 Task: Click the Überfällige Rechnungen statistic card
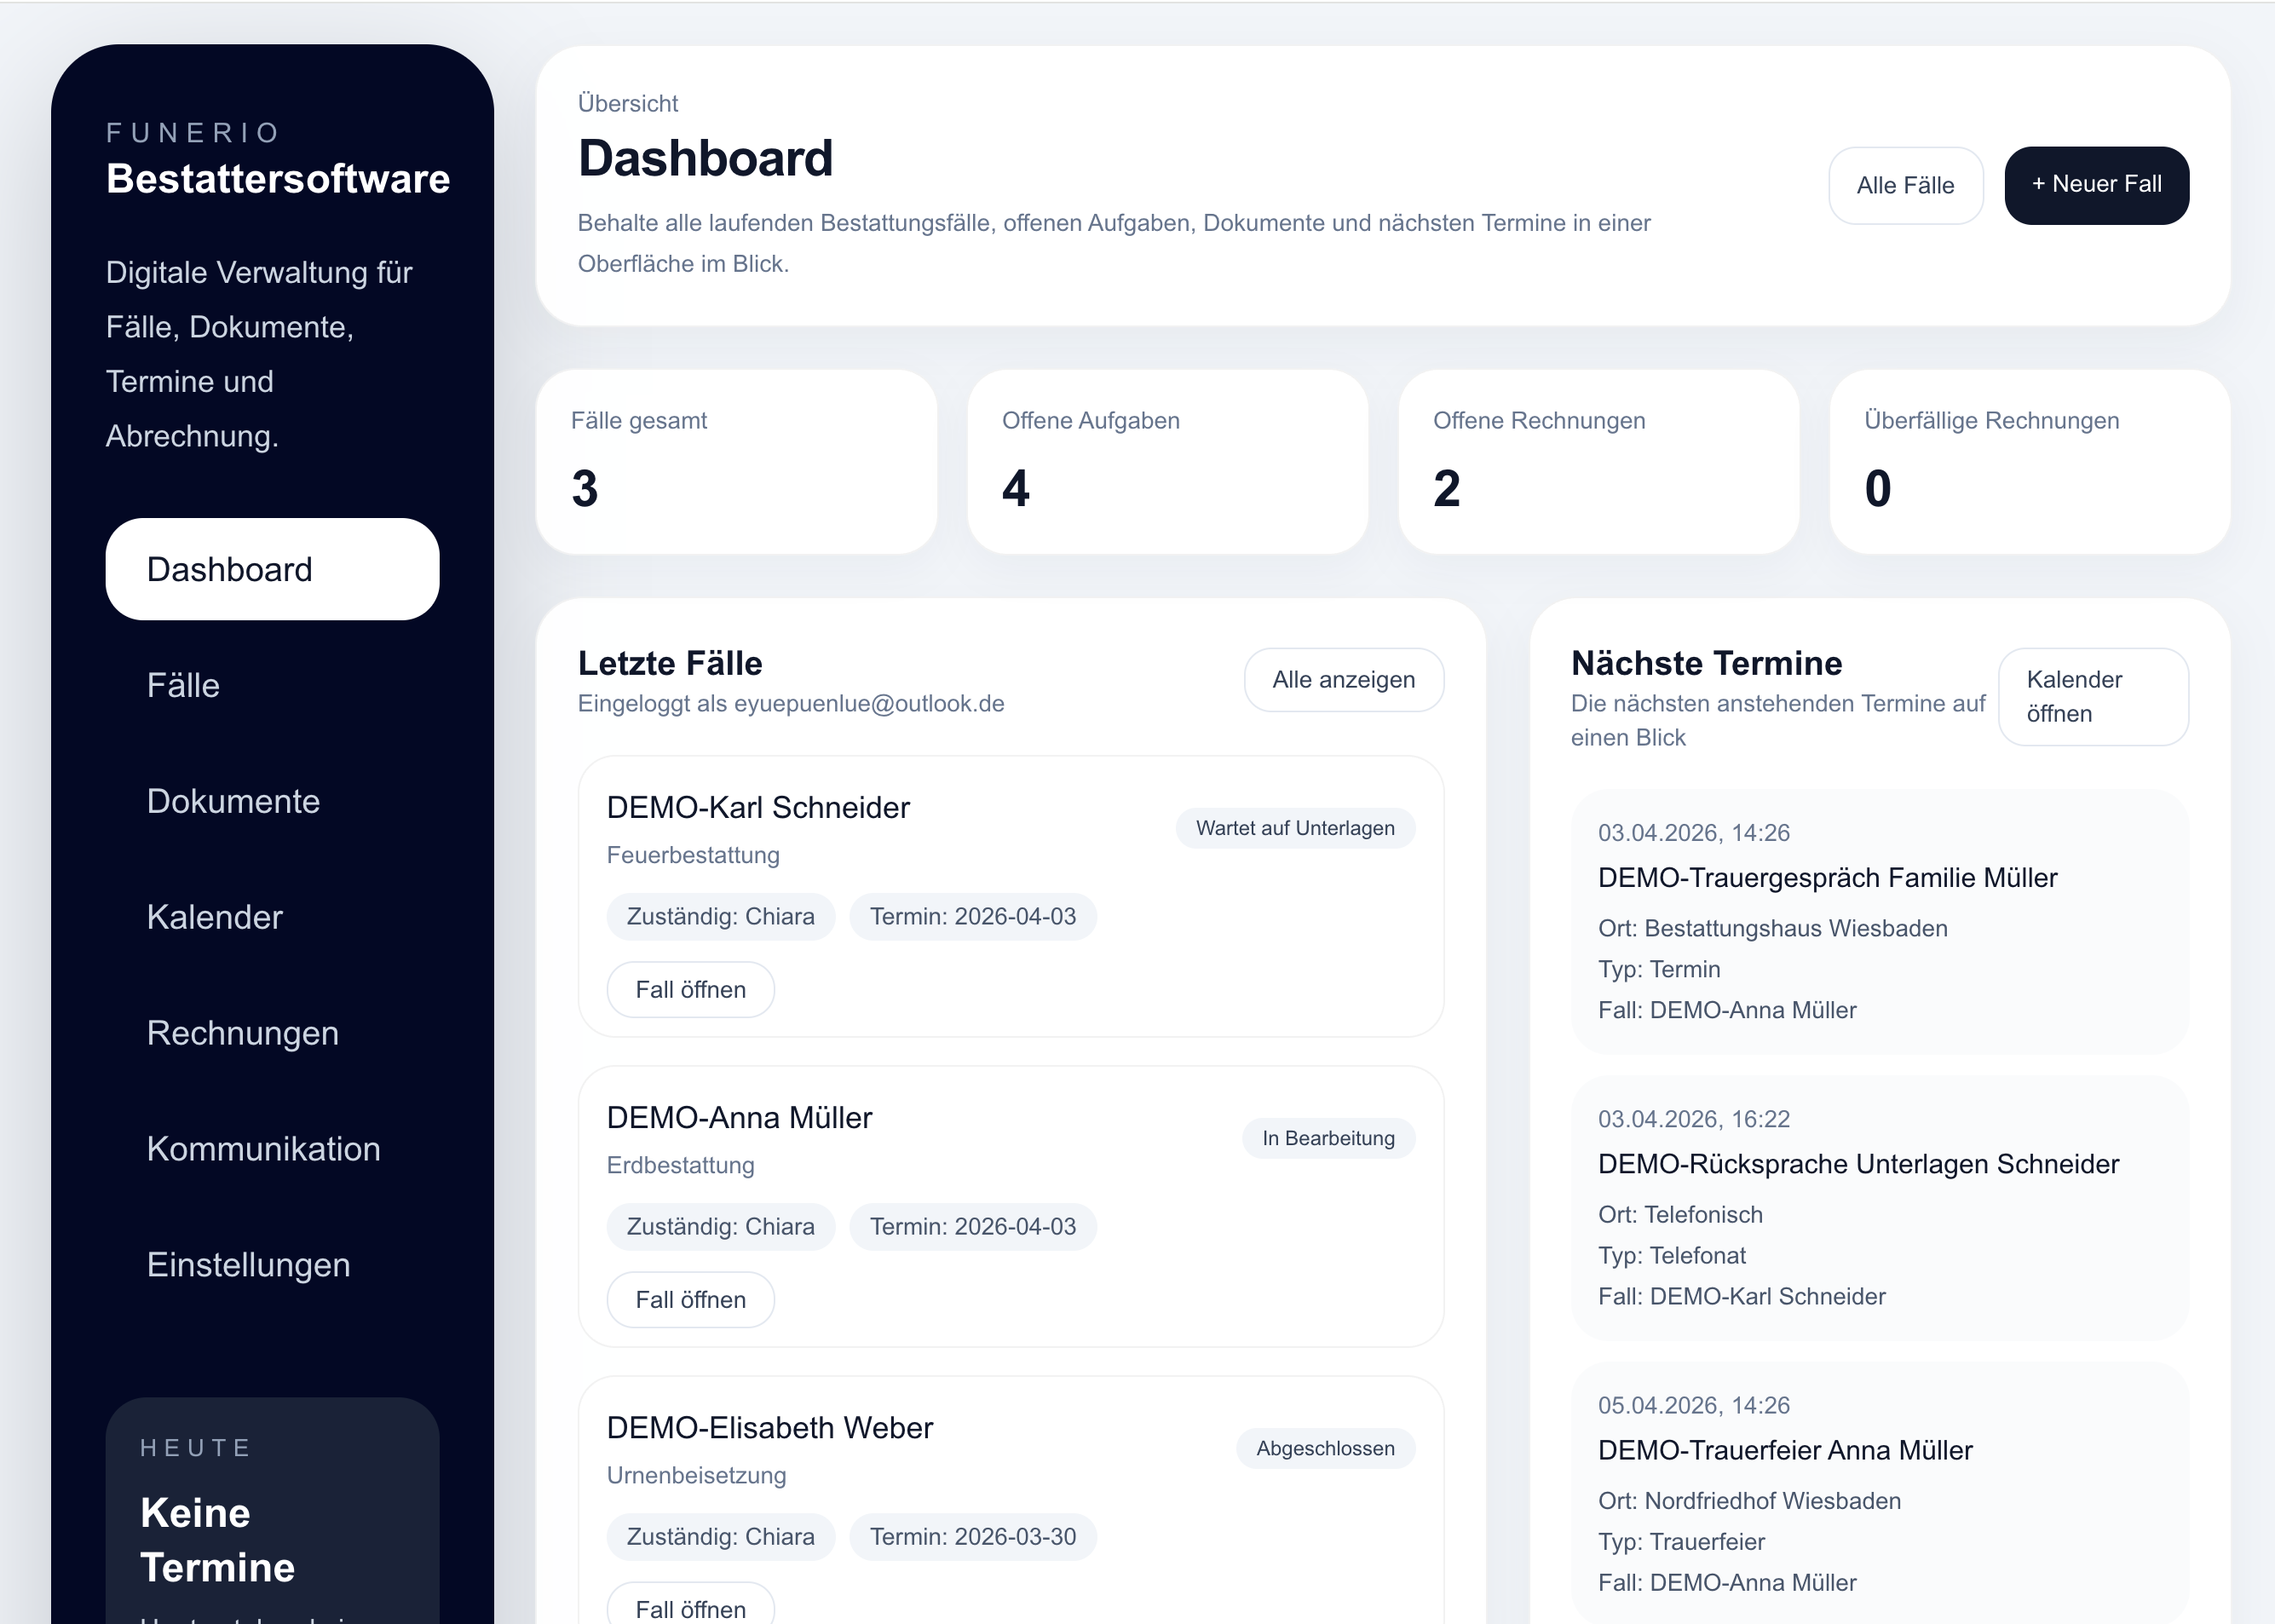tap(2029, 462)
